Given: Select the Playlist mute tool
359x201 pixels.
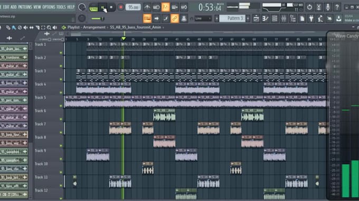Looking at the screenshot, I should click(x=25, y=27).
